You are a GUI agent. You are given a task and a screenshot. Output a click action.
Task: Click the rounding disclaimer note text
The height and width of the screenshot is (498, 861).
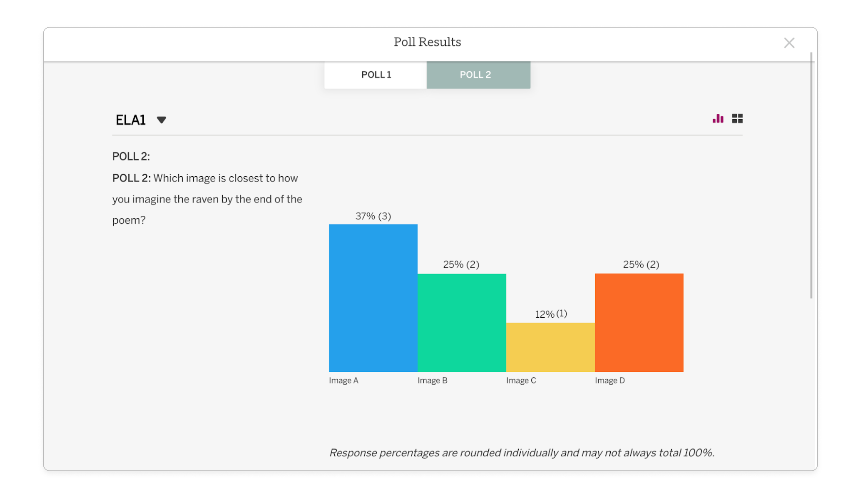click(522, 453)
